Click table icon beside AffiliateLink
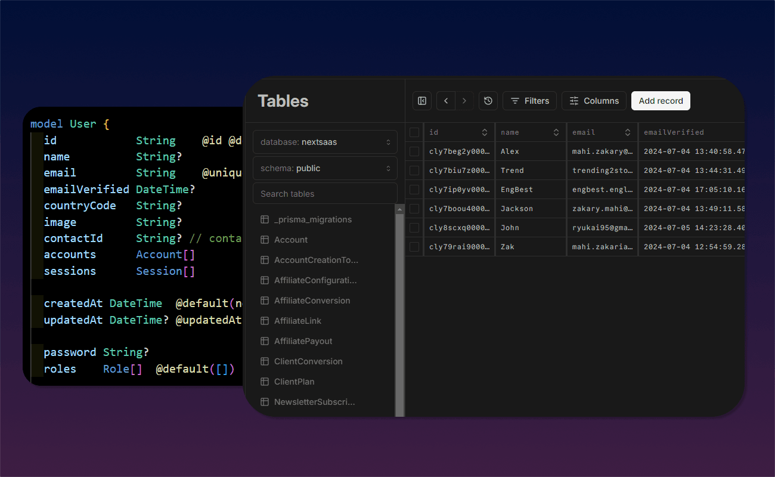The height and width of the screenshot is (477, 775). (x=265, y=321)
